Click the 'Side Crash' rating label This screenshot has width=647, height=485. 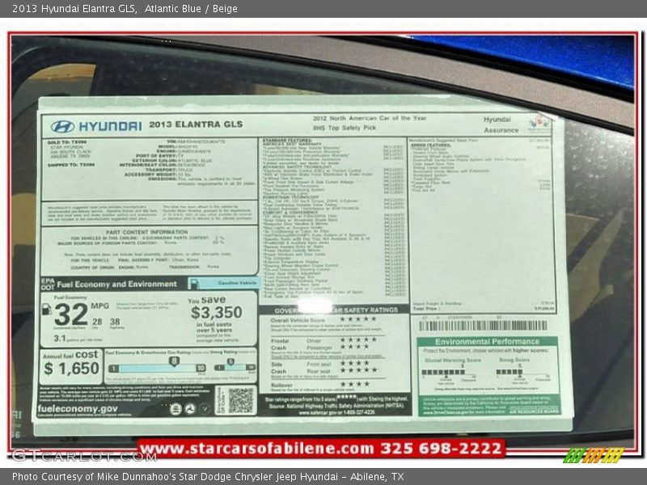pyautogui.click(x=278, y=368)
